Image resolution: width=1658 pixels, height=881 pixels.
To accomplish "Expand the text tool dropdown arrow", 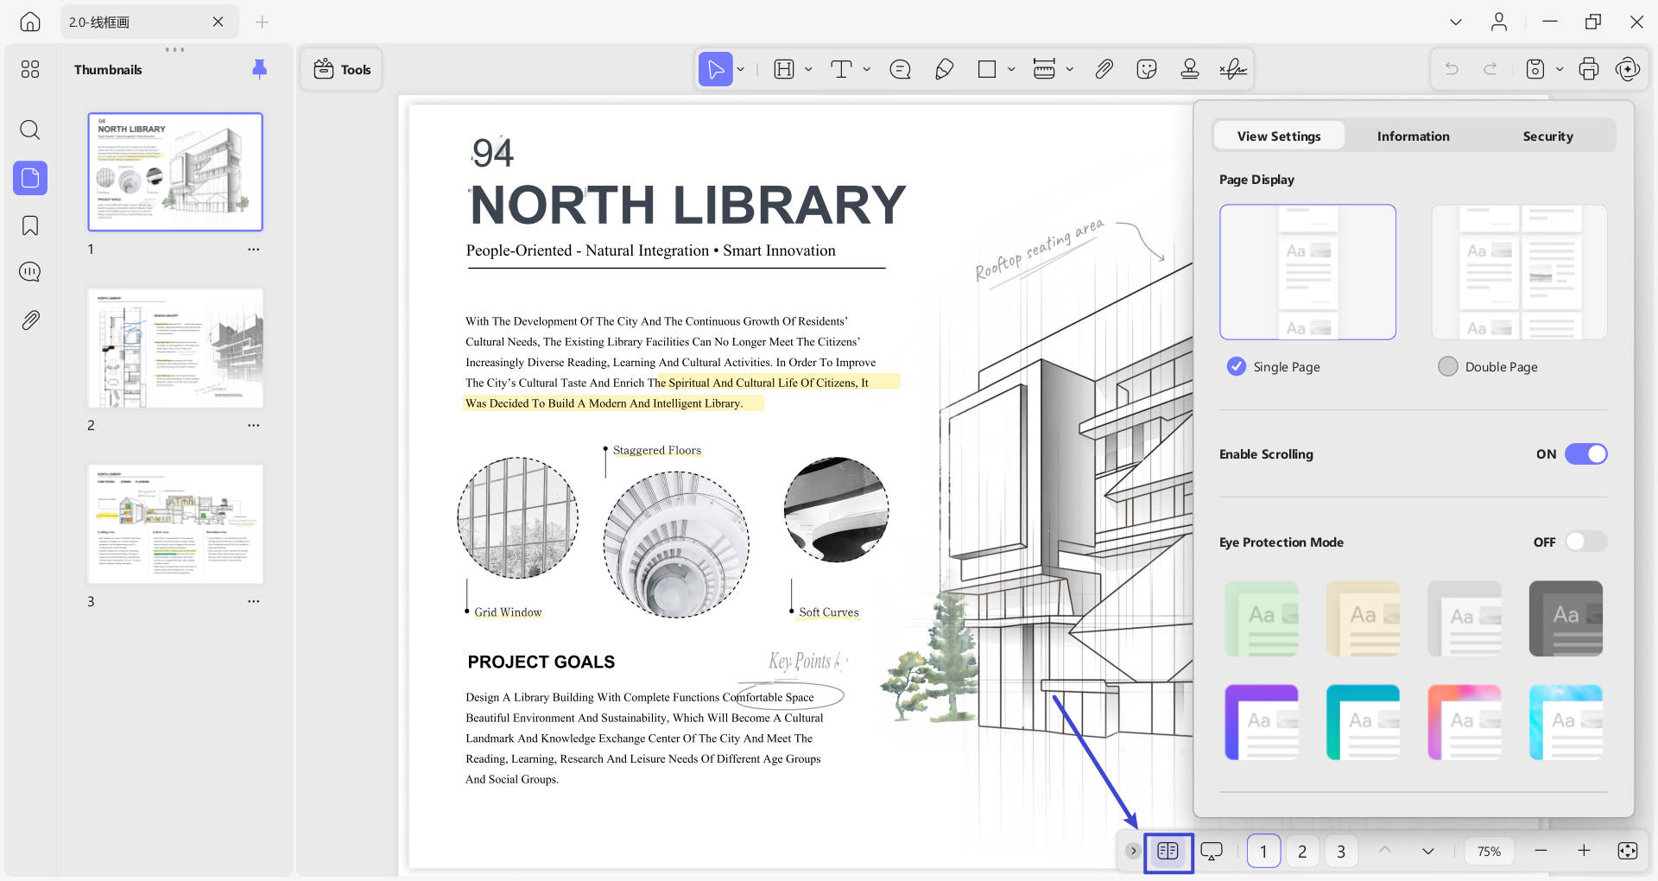I will tap(867, 69).
